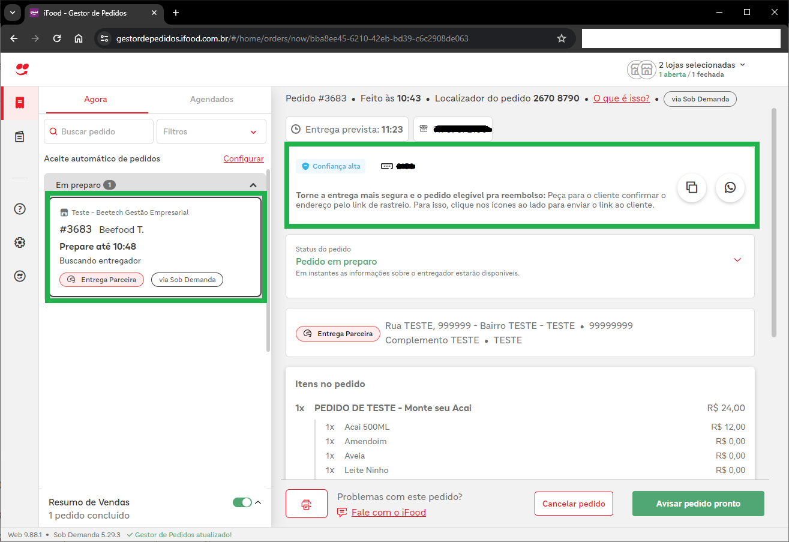Click the stores icon near lojas selecionadas
Screen dimensions: 789x542
click(640, 69)
